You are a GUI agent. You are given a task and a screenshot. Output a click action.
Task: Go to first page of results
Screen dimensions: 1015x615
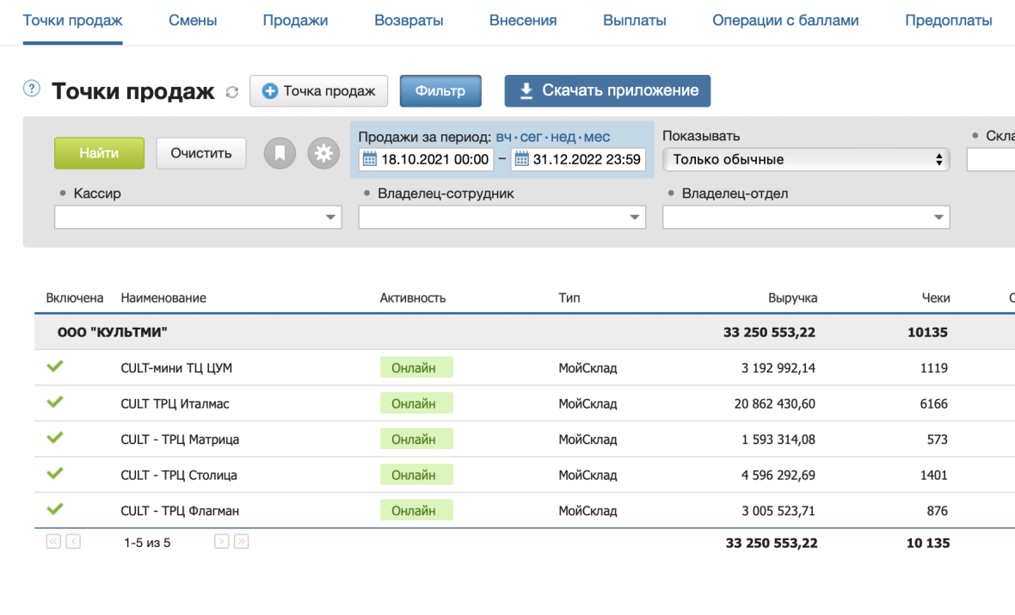tap(53, 541)
